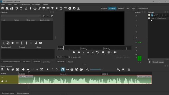Open the Markers icon in the main toolbar

(57, 8)
